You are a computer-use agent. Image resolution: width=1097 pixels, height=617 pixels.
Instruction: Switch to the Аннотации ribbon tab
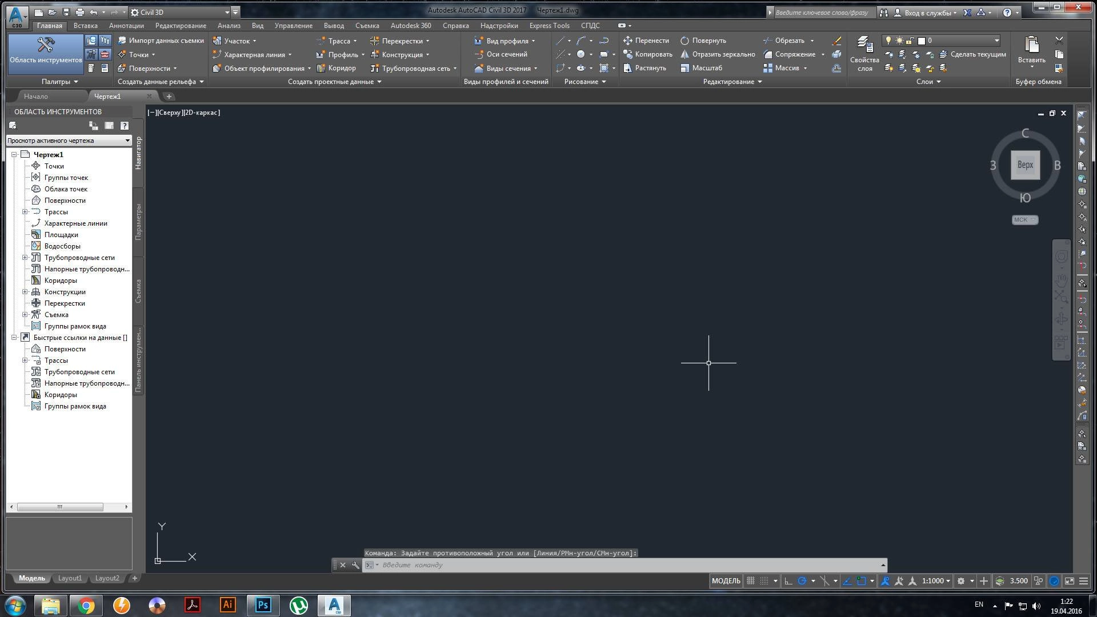126,26
